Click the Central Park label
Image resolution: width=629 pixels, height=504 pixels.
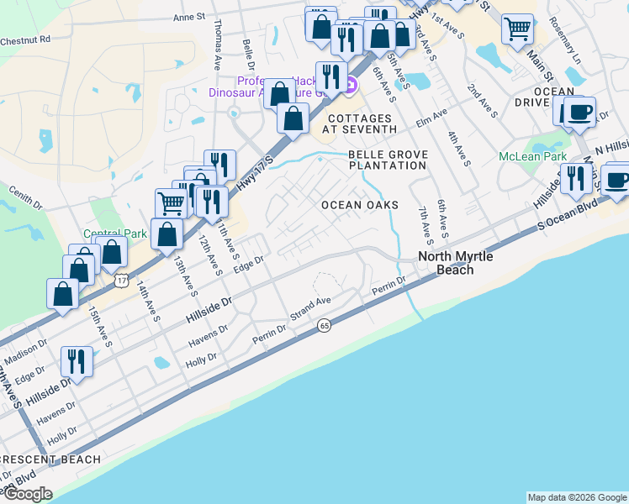click(x=115, y=234)
